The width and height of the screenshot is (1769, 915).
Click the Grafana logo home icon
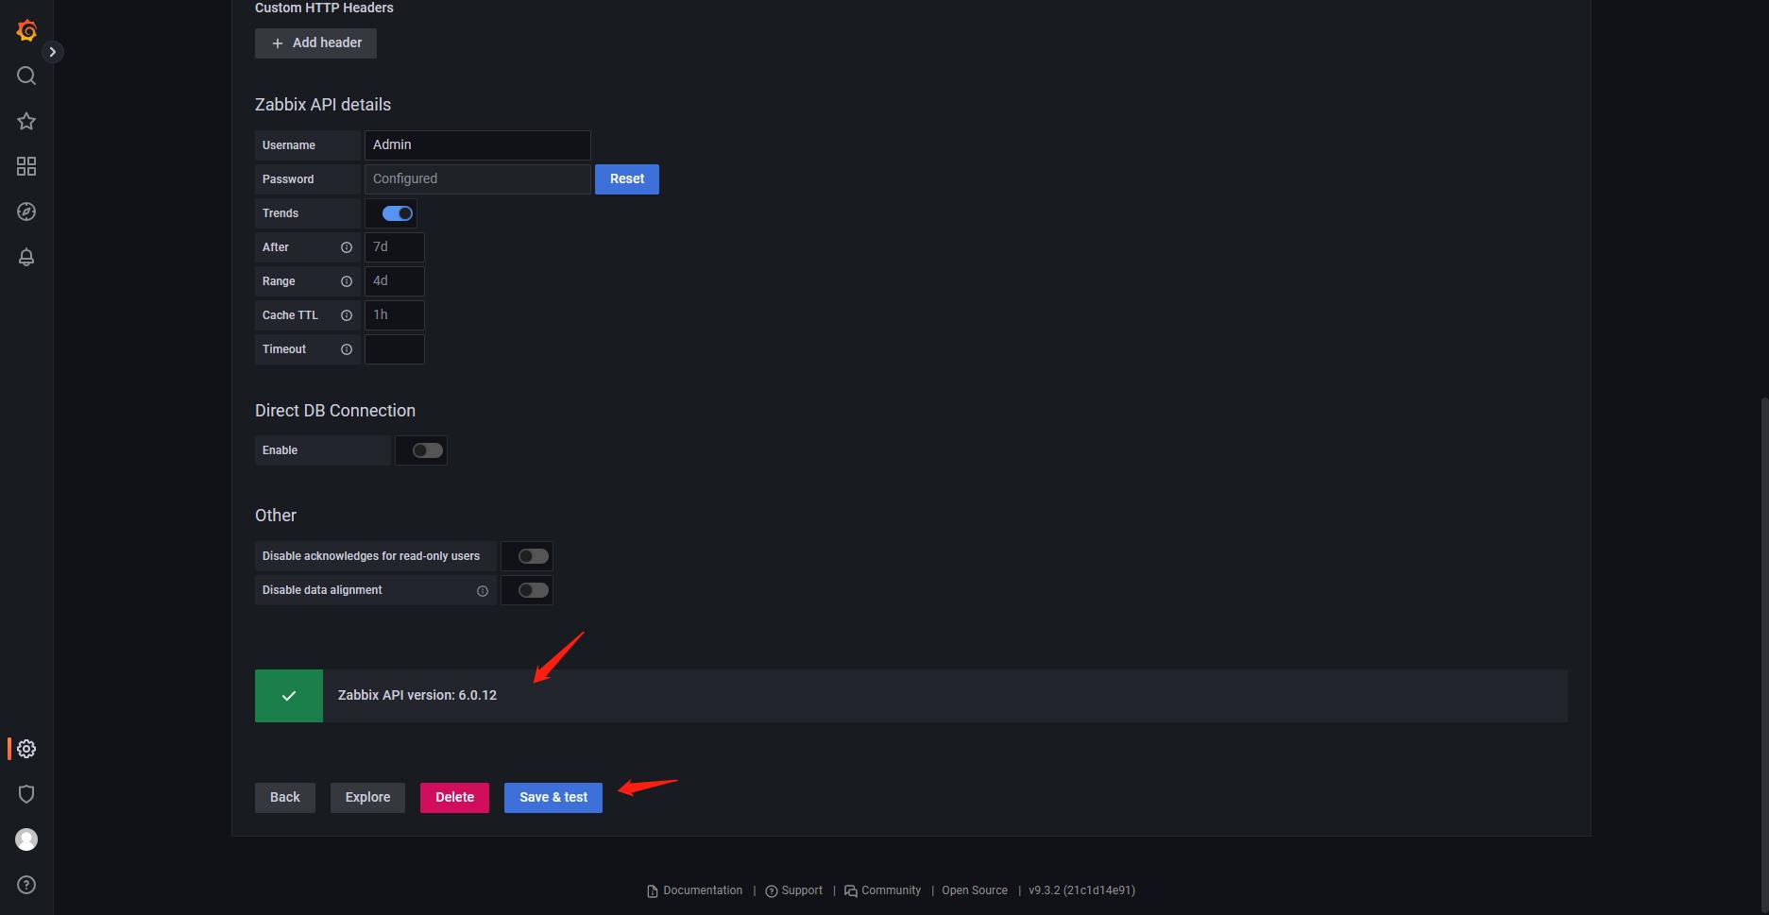coord(26,30)
